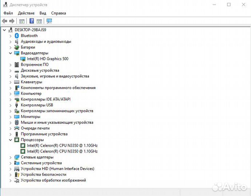Select Мыши и иные указывающие устройства
The width and height of the screenshot is (251, 196).
57,123
